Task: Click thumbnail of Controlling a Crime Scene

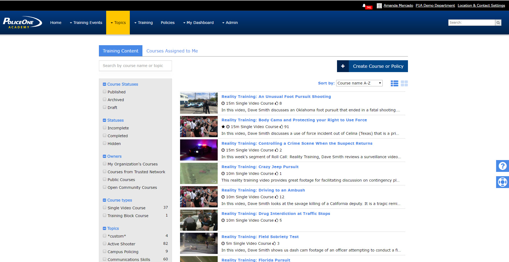Action: click(199, 150)
